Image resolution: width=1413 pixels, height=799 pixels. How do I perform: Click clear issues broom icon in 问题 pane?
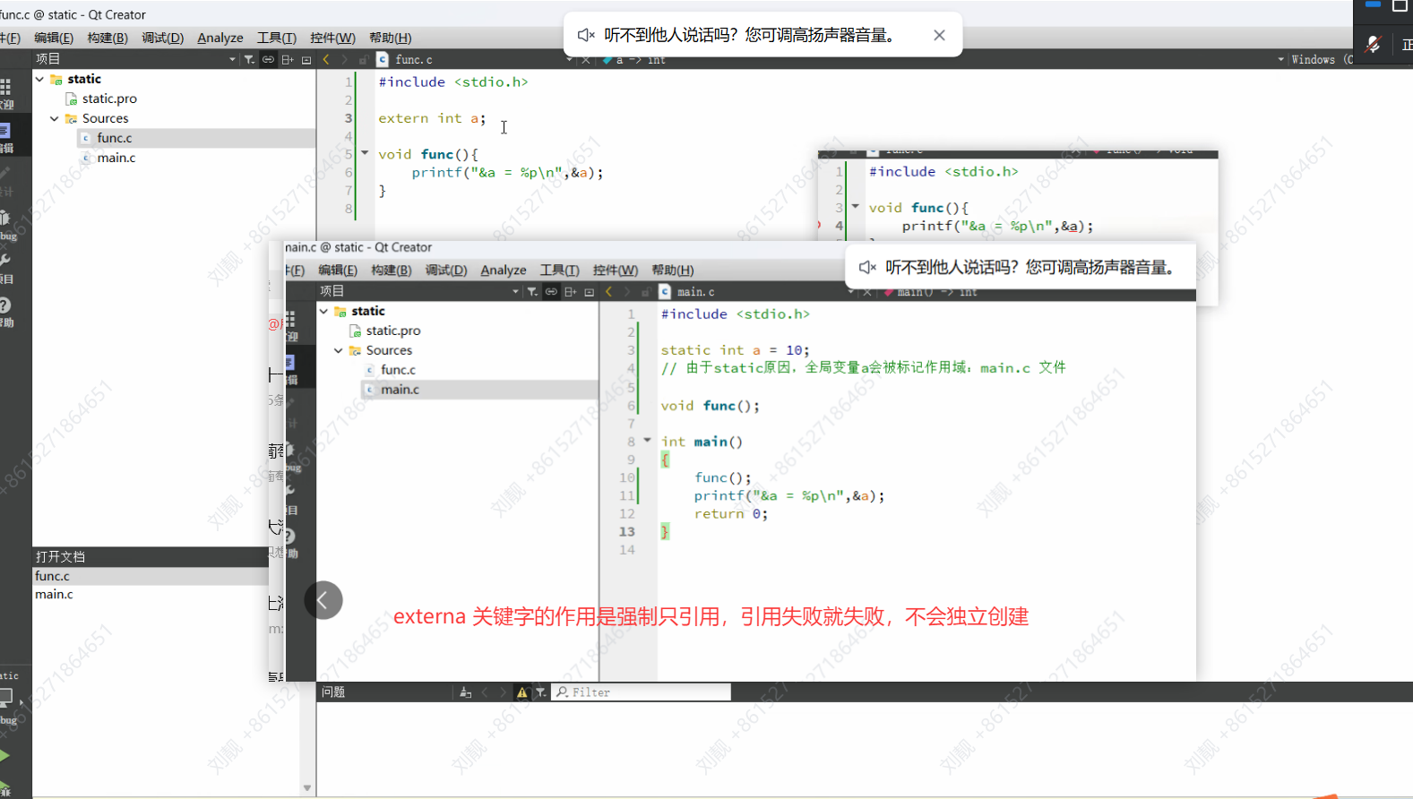pyautogui.click(x=465, y=692)
